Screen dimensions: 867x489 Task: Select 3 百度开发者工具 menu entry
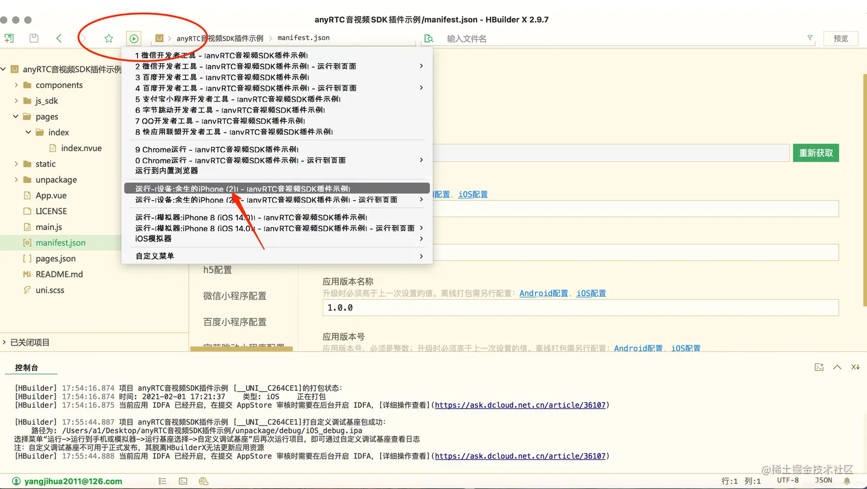pos(278,77)
